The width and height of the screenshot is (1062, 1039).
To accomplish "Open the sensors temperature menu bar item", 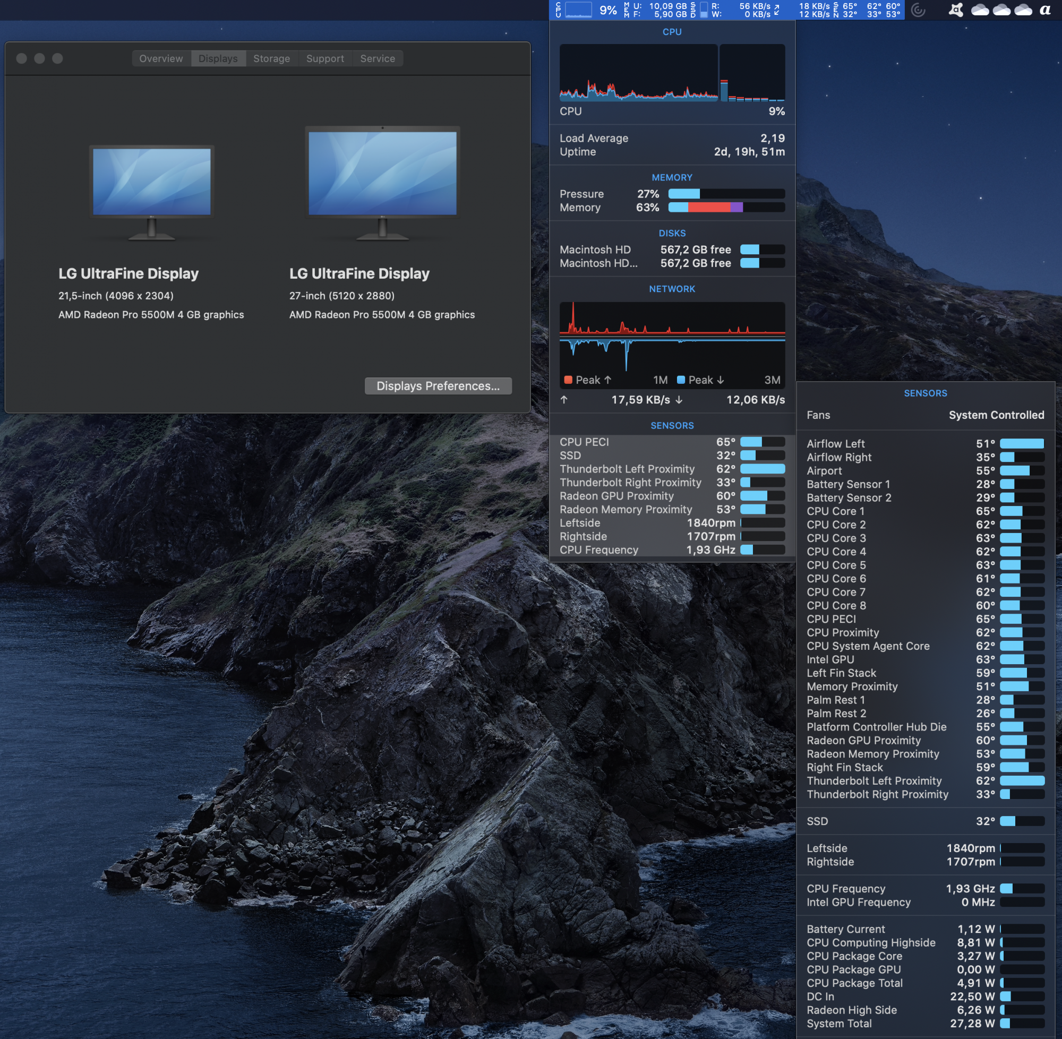I will [870, 10].
